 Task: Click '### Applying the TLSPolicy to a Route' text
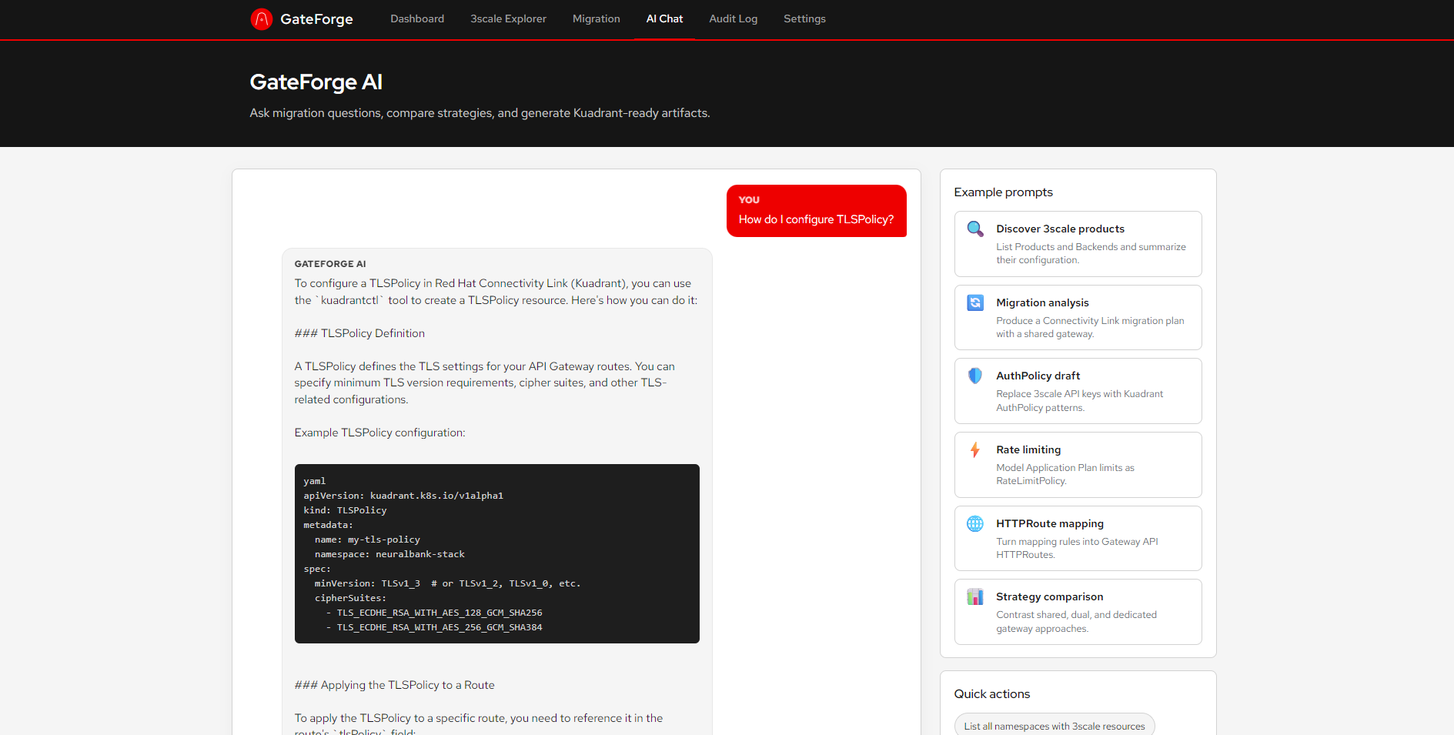pos(394,685)
